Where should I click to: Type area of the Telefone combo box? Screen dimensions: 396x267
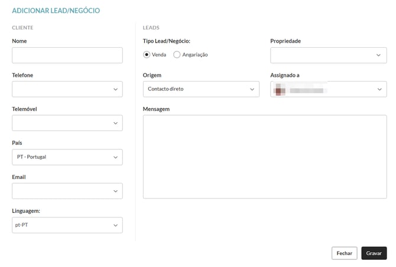pos(59,89)
